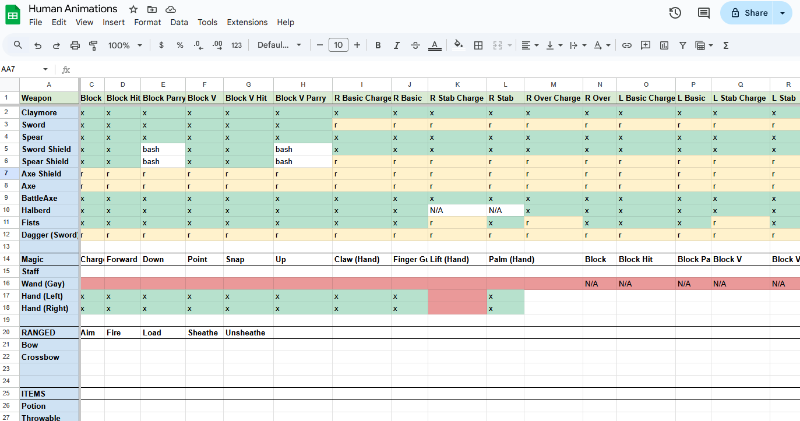Click the move to folder icon
The width and height of the screenshot is (800, 421).
152,9
